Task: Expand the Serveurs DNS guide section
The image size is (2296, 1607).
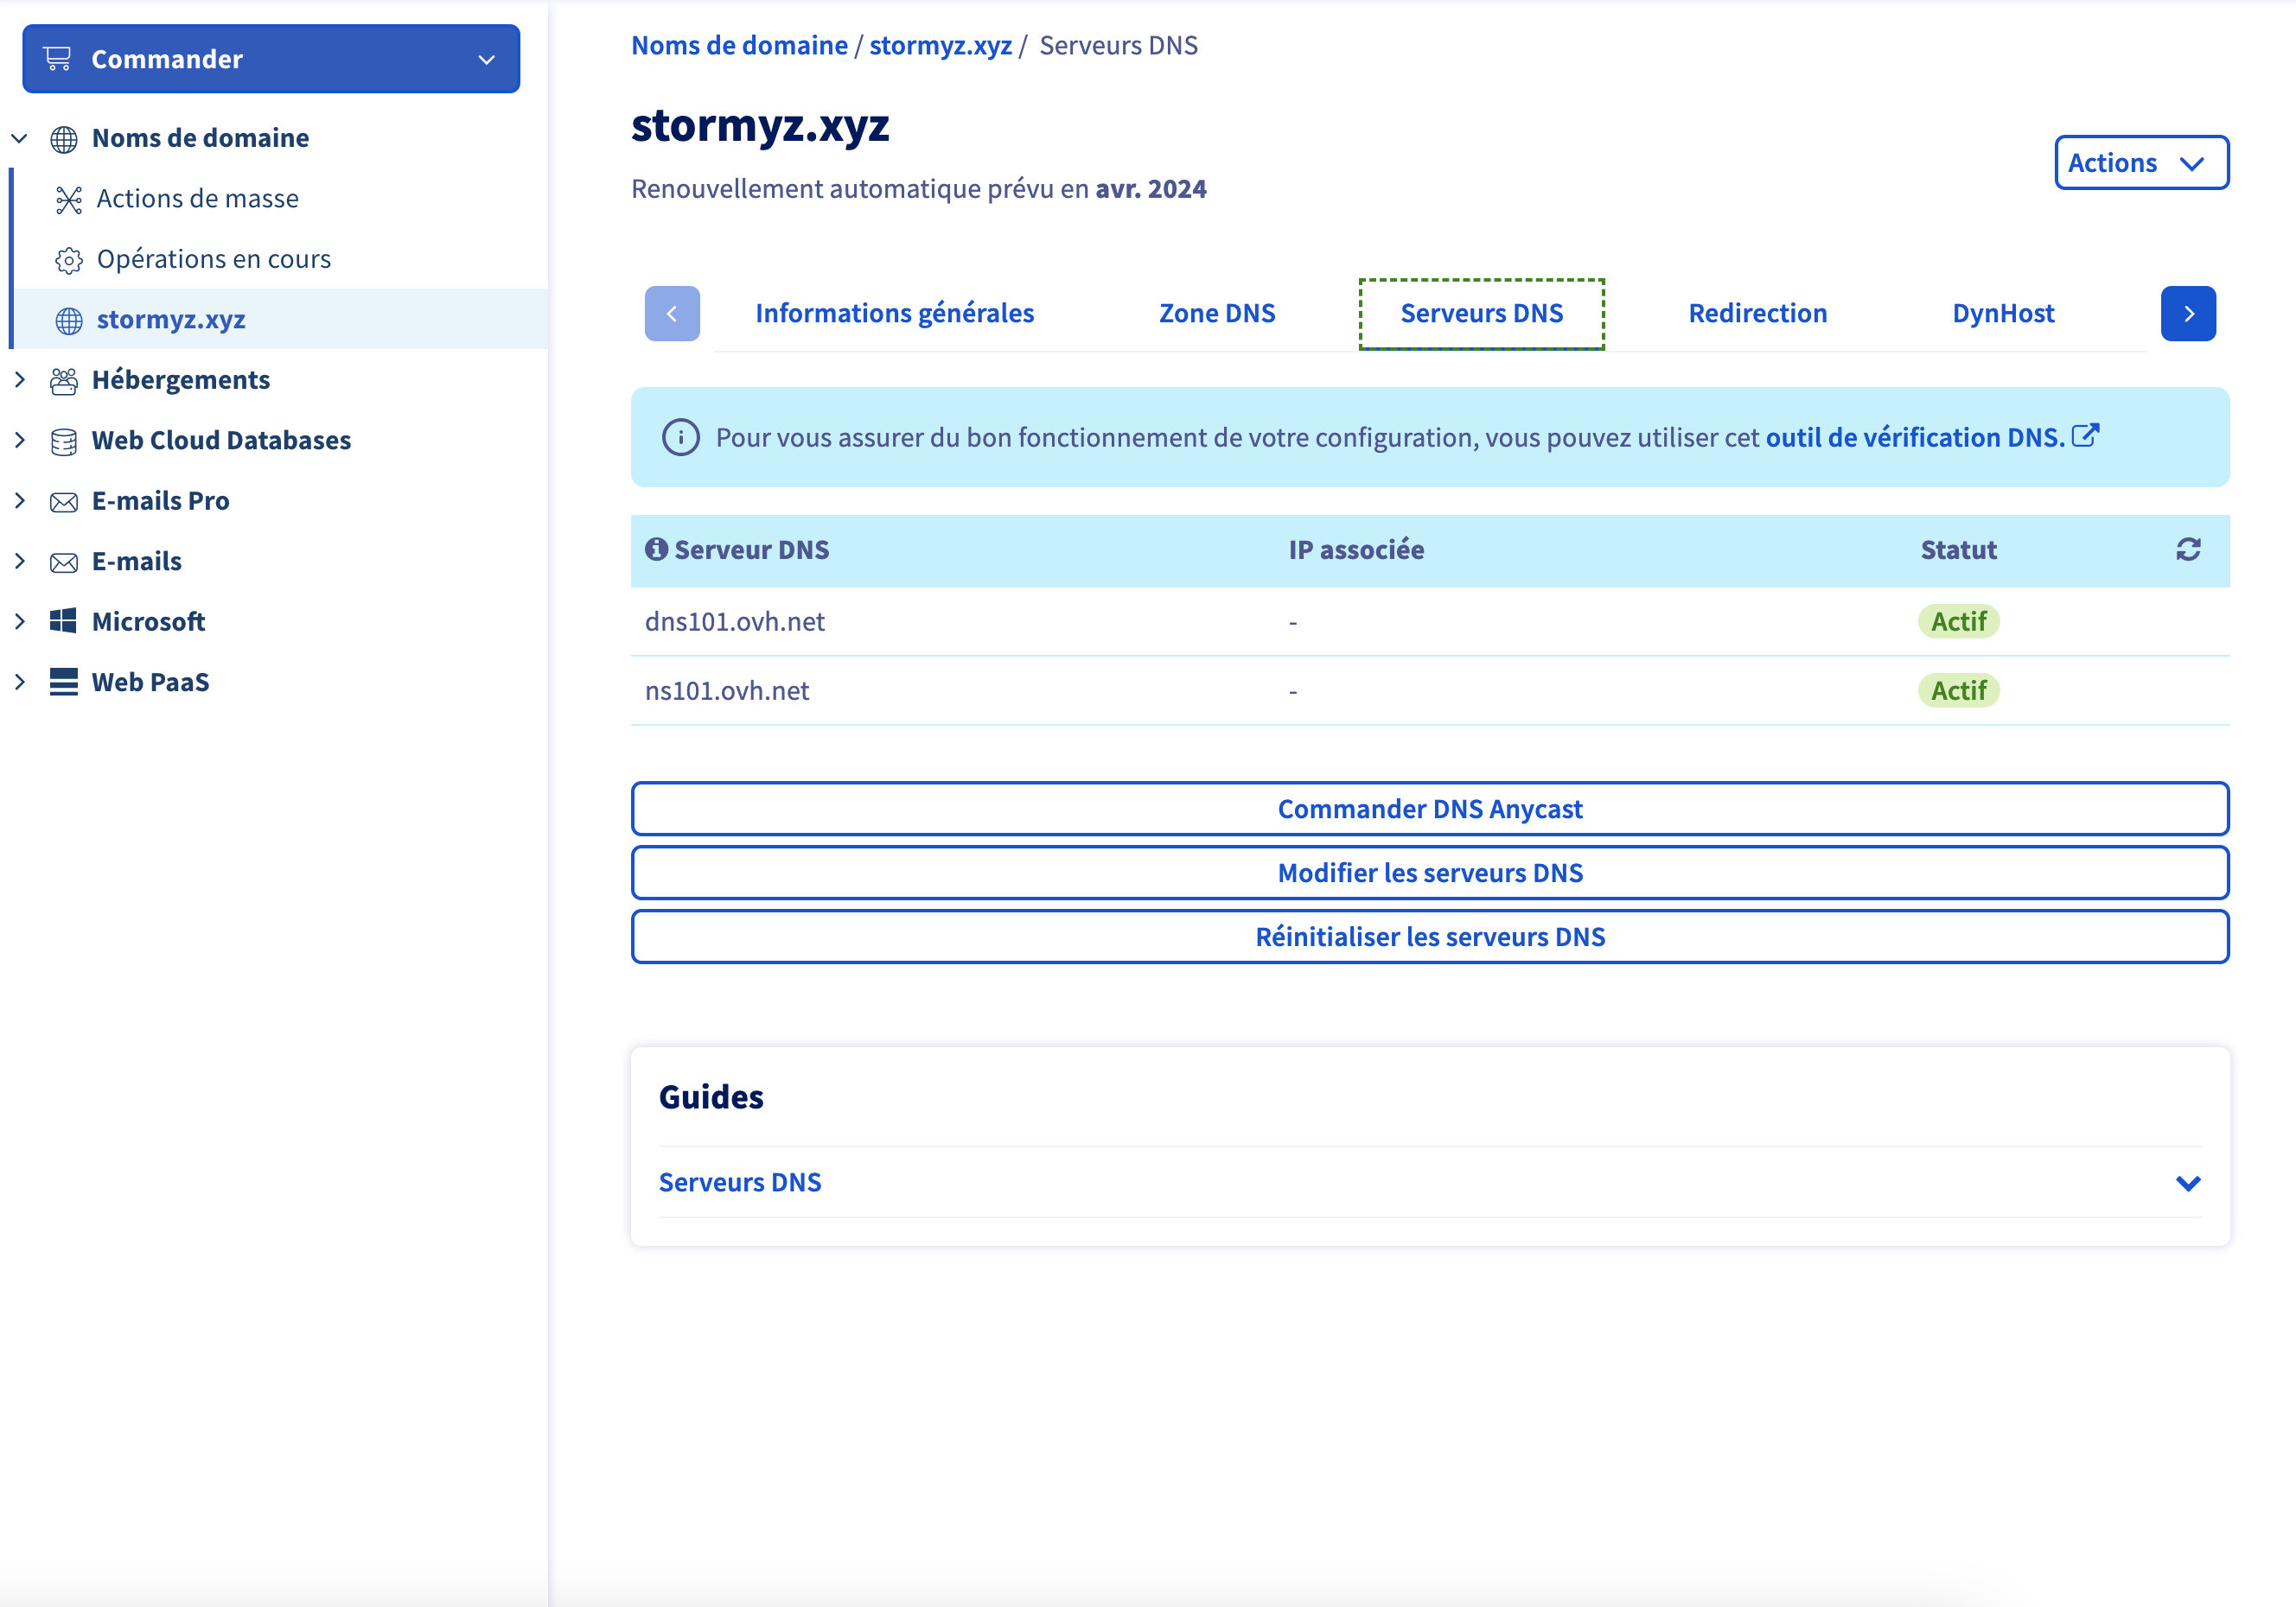Action: point(2187,1184)
